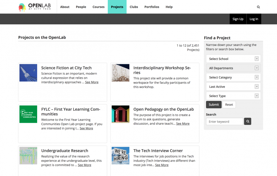Image resolution: width=277 pixels, height=176 pixels.
Task: Navigate to Clubs
Action: coord(134,7)
